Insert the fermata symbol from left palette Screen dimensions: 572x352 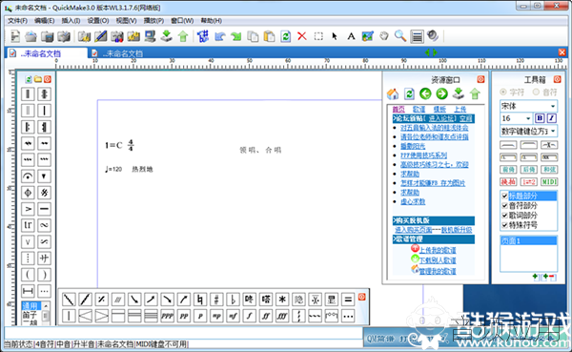coord(28,176)
